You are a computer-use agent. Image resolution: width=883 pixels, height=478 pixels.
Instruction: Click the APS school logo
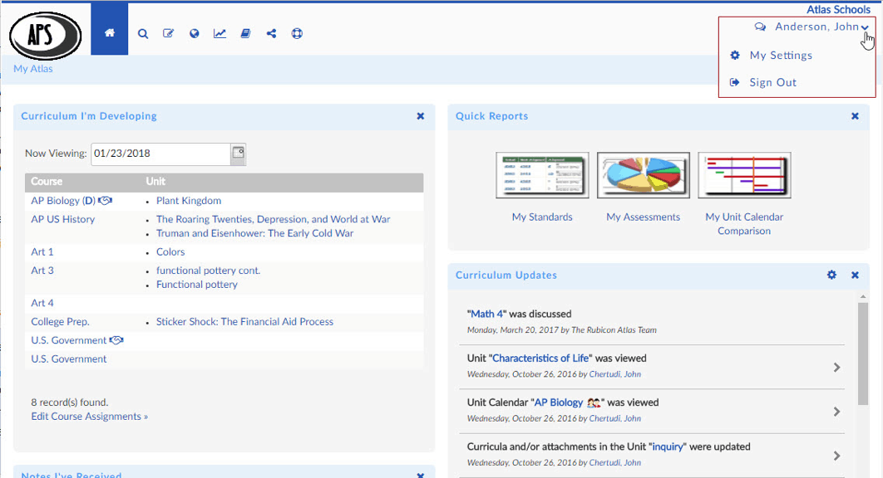click(45, 36)
